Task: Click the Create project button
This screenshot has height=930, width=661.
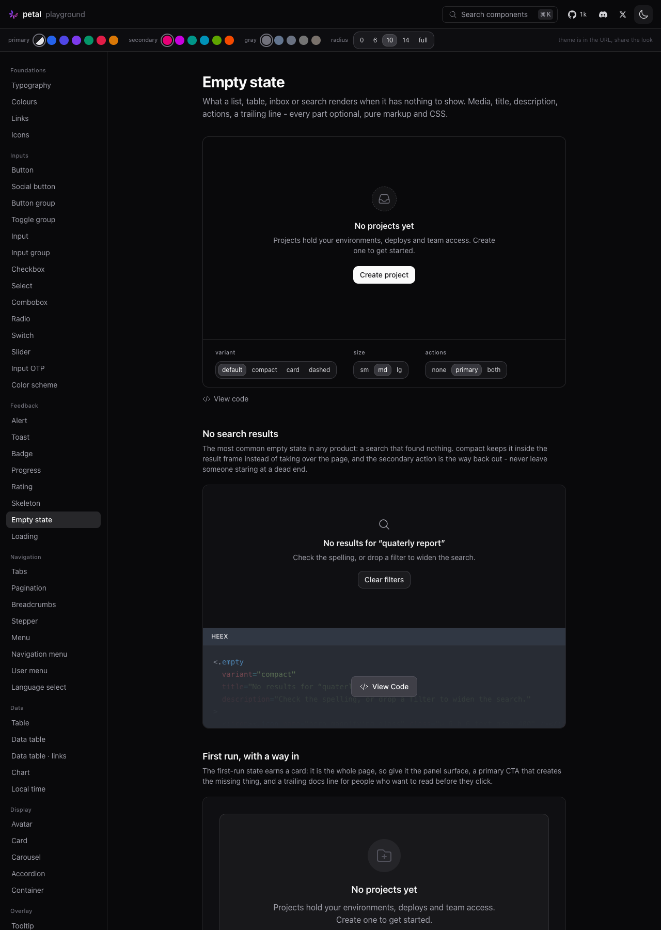Action: point(384,275)
